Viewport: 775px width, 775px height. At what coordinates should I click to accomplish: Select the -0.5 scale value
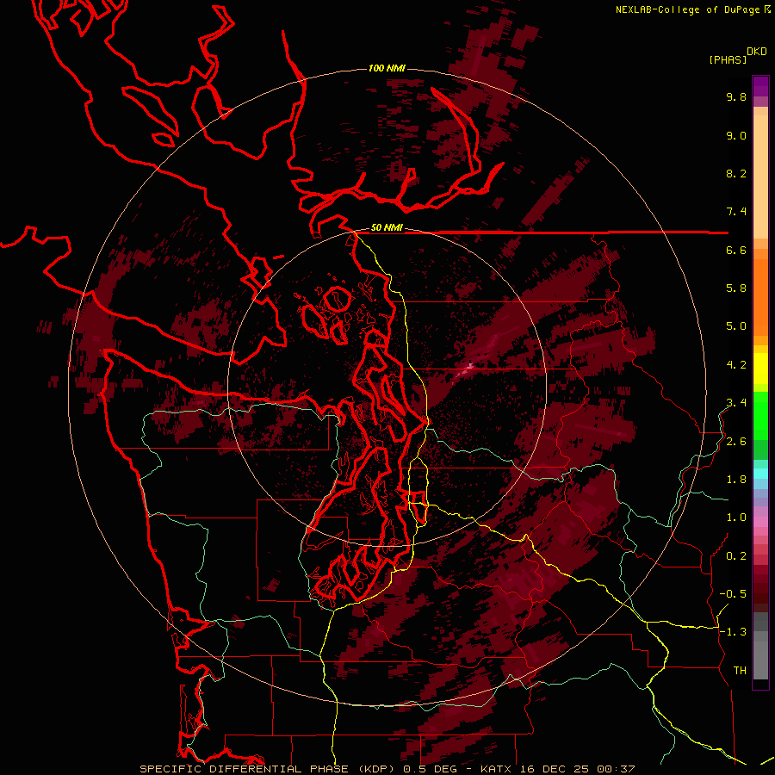[x=733, y=594]
